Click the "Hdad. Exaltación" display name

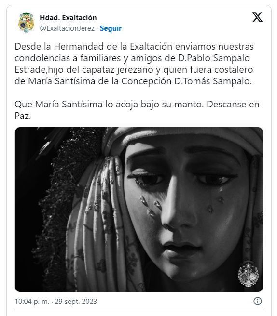coord(68,18)
